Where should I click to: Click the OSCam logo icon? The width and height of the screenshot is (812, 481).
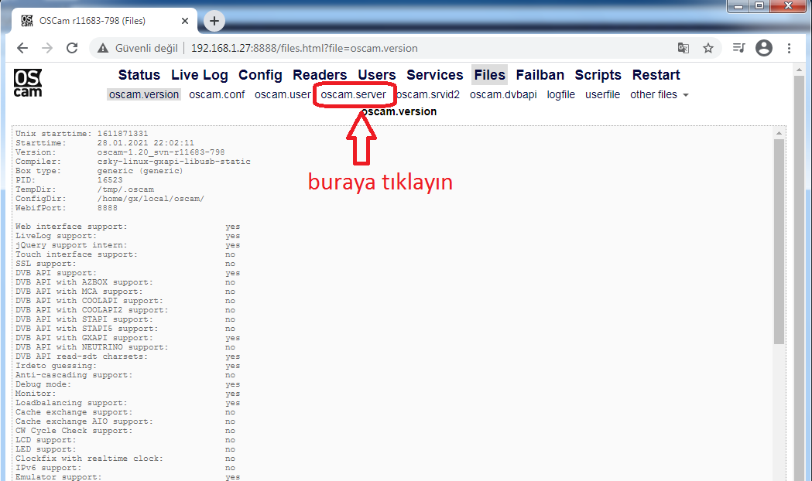point(27,84)
